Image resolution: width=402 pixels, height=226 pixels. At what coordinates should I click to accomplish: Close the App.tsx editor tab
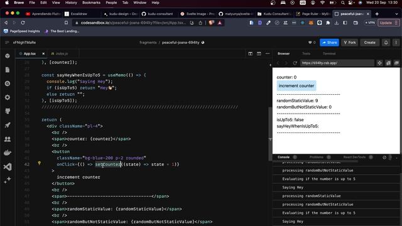point(43,53)
